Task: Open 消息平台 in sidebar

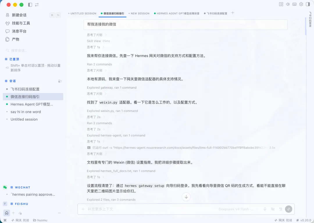Action: point(19,31)
